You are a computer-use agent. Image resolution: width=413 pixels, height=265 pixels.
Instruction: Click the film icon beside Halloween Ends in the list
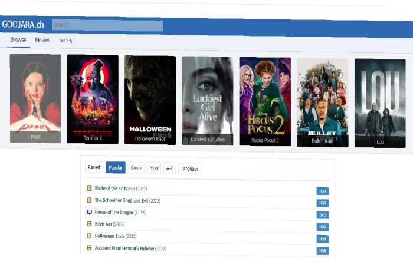click(x=90, y=236)
